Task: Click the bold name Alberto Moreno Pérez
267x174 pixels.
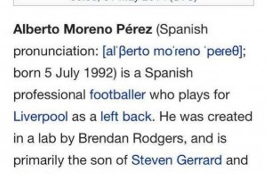Action: pos(83,29)
